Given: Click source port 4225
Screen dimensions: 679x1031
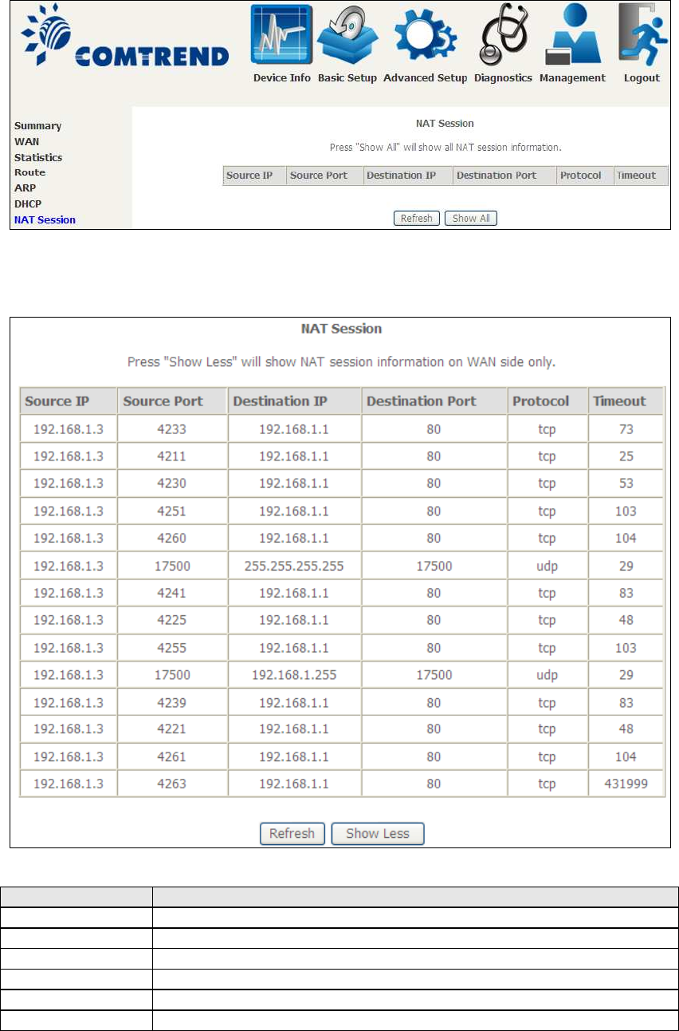Looking at the screenshot, I should (x=172, y=620).
